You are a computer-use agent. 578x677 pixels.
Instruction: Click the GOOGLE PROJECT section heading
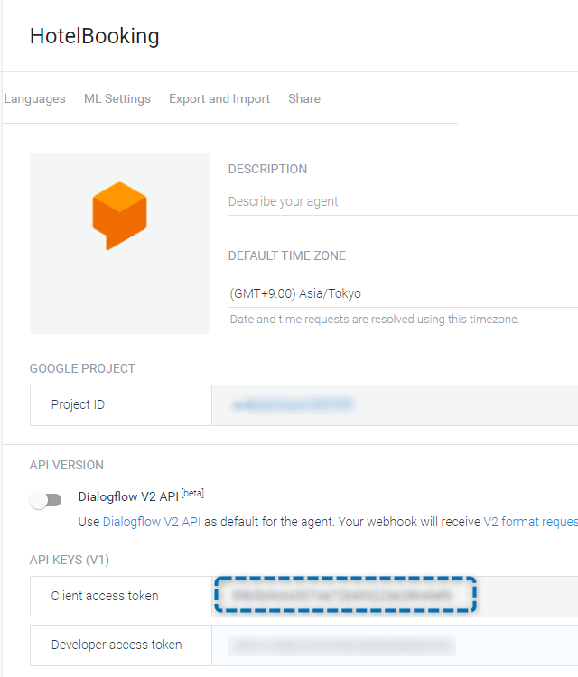coord(82,368)
